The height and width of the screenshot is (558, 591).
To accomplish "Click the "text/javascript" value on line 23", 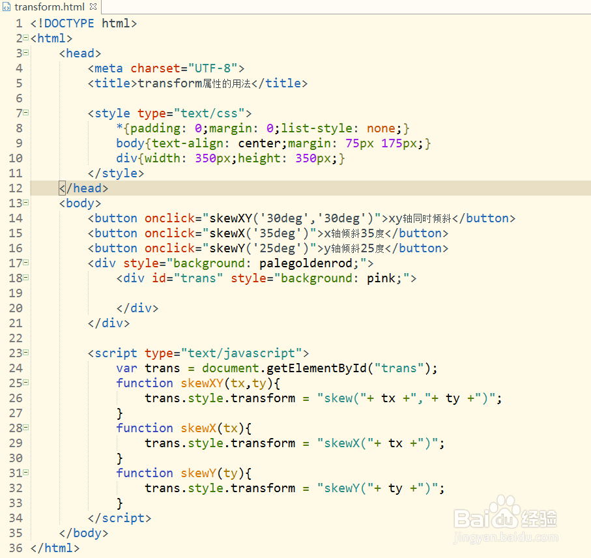I will [241, 353].
